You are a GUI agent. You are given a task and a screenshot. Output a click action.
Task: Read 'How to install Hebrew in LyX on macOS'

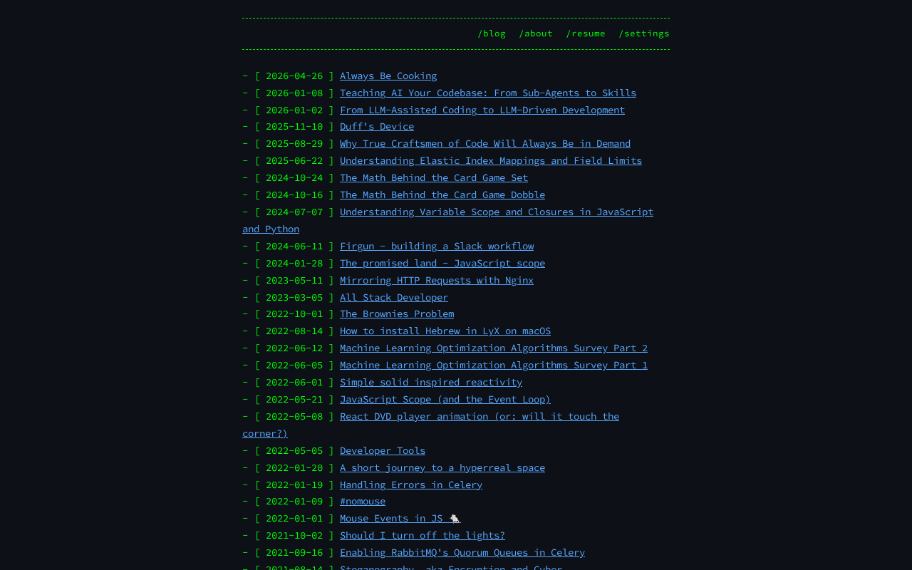point(445,331)
